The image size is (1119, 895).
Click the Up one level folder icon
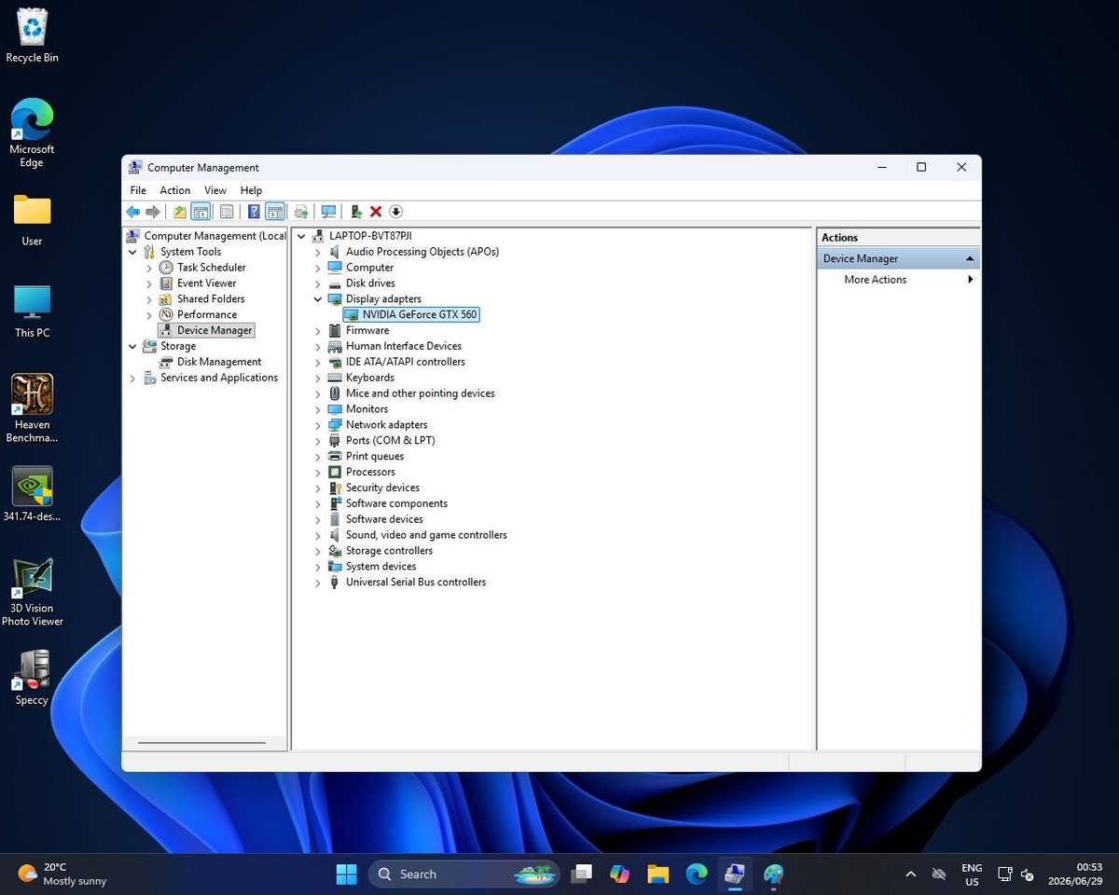180,212
